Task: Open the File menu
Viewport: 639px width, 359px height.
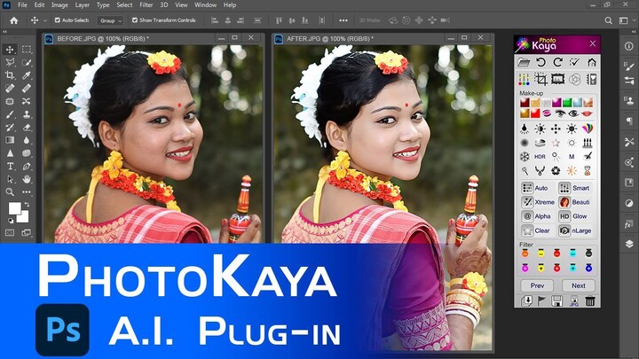Action: point(22,5)
